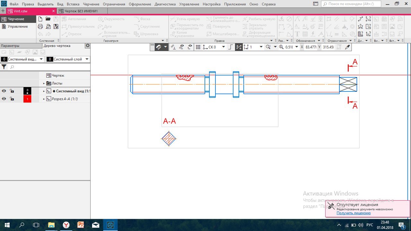This screenshot has height=231, width=411.
Task: Click the New document icon
Action: (x=40, y=19)
